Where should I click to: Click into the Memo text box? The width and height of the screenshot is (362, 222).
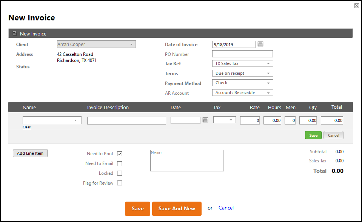coord(187,160)
